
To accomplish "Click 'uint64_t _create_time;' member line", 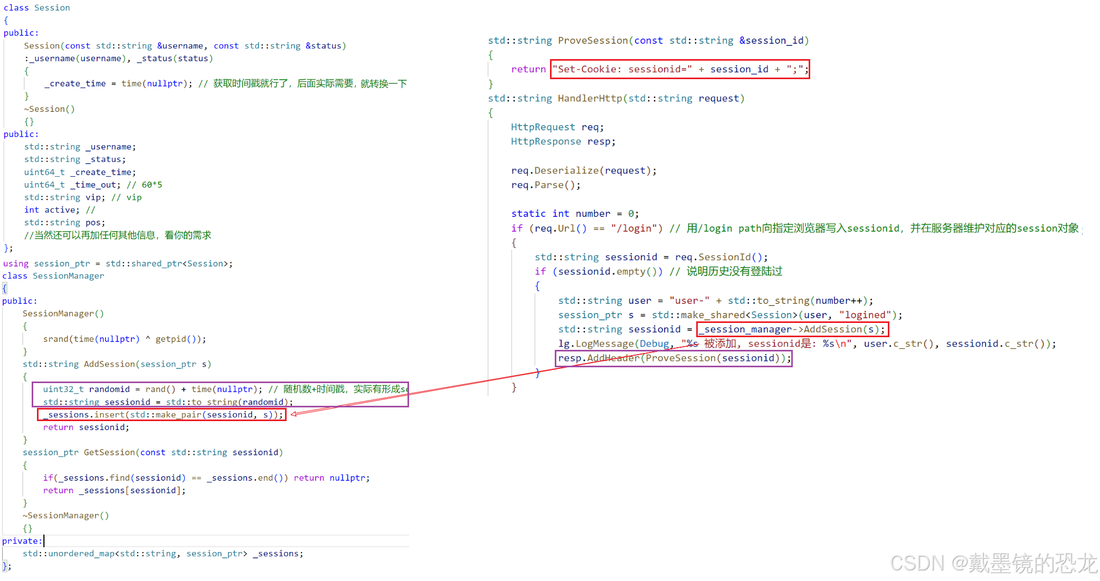I will 80,172.
